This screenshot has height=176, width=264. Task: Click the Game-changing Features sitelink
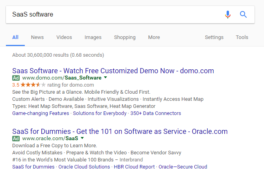[x=41, y=113]
